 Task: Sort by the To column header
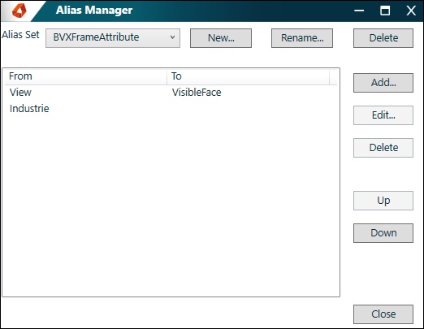(248, 76)
